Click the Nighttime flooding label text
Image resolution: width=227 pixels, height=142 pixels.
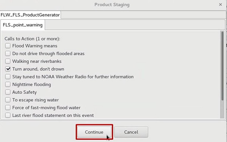(31, 84)
